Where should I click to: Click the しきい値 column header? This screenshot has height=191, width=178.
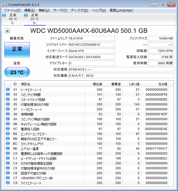131,84
